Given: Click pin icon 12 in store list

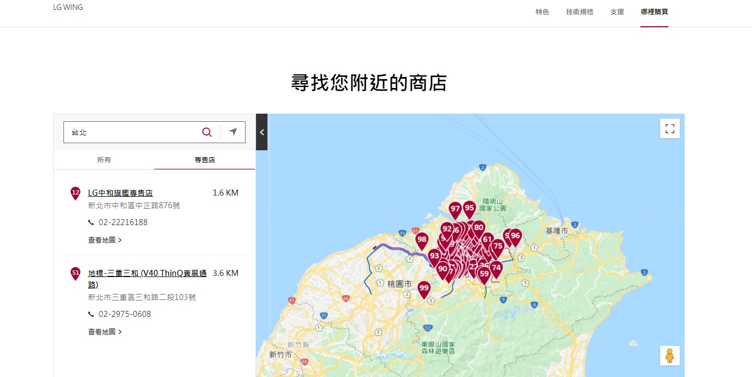Looking at the screenshot, I should 75,193.
